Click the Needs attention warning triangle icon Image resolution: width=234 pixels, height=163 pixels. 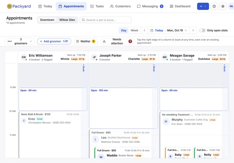coord(104,41)
